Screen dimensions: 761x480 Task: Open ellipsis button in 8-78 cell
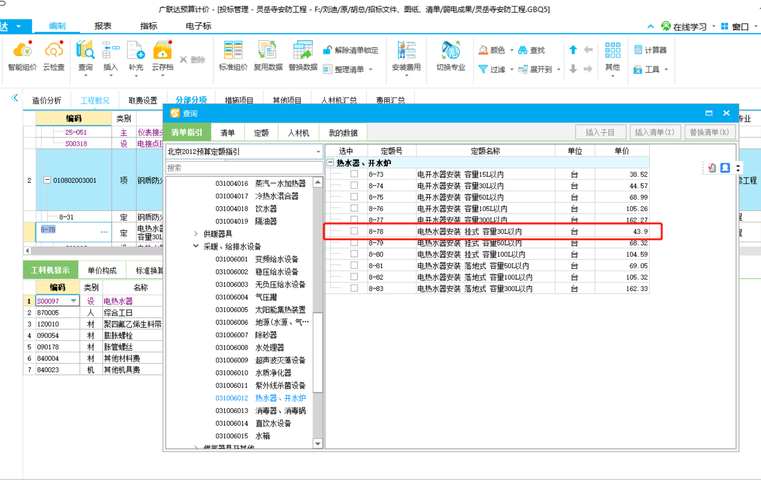[x=104, y=232]
